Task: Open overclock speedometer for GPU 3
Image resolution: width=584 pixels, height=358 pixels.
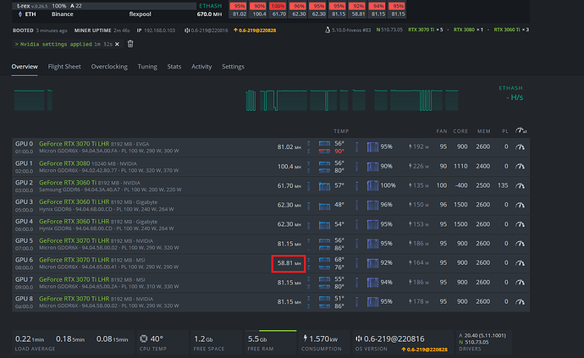Action: (520, 205)
